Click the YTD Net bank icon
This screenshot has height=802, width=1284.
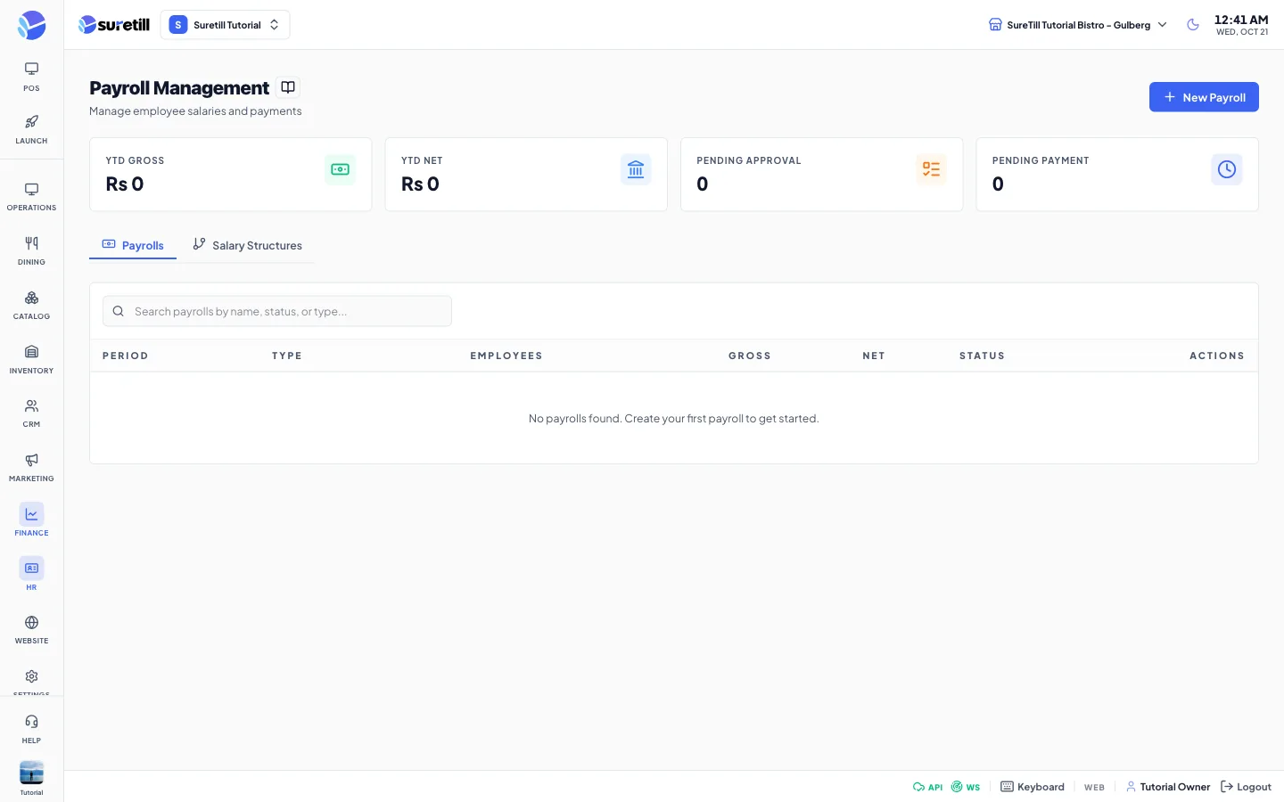tap(636, 169)
